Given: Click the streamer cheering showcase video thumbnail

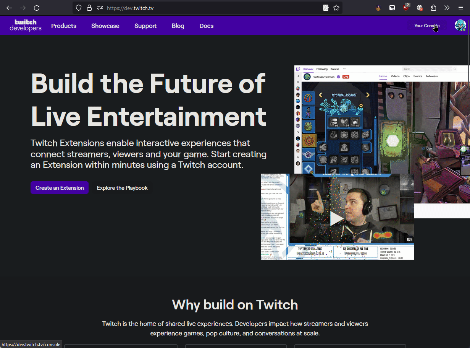Looking at the screenshot, I should pyautogui.click(x=337, y=217).
